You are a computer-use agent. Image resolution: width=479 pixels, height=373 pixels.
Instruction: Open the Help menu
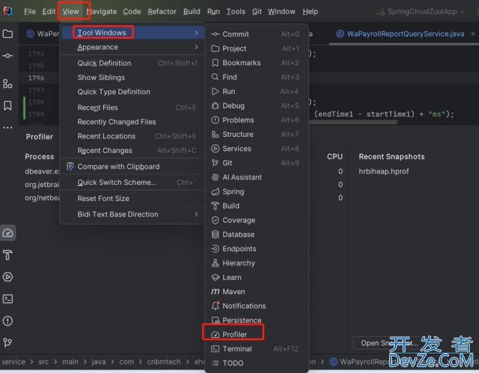tap(310, 12)
